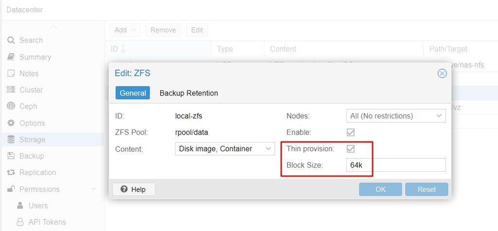Click the 'rpool/data' pool value
Viewport: 498px width, 231px height.
pyautogui.click(x=192, y=132)
